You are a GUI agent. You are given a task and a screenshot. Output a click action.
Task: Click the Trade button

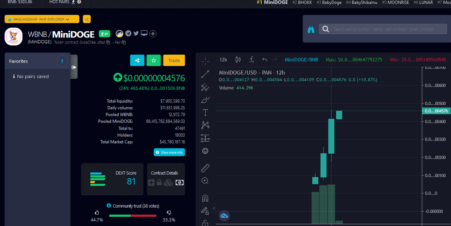174,60
